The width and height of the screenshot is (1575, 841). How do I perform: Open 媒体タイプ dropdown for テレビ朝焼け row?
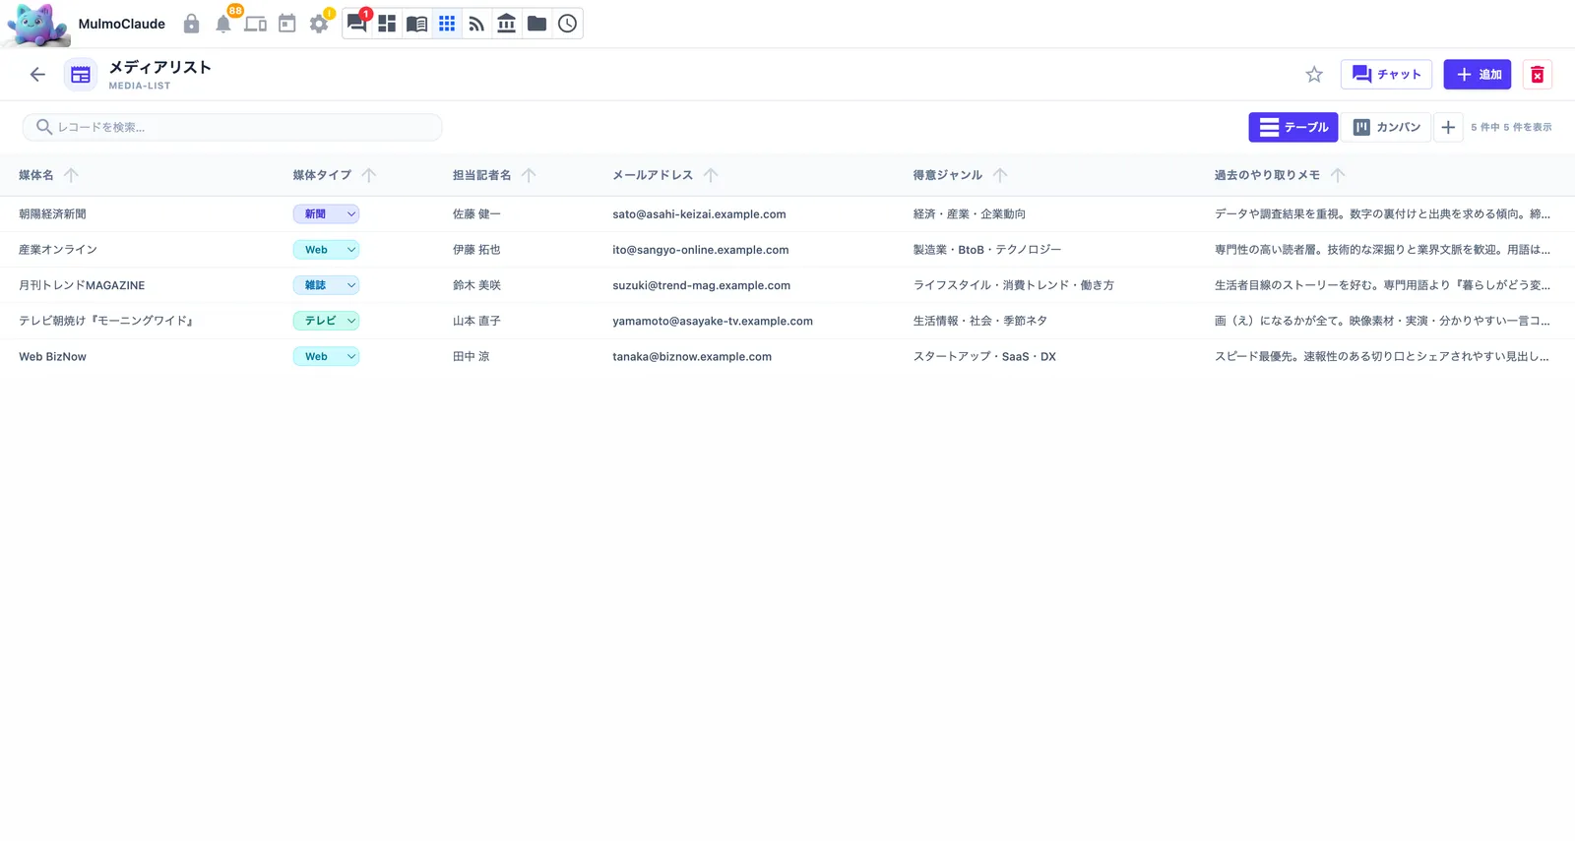coord(326,321)
